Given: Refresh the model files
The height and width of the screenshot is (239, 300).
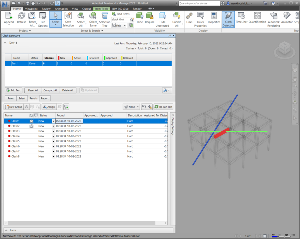Looking at the screenshot, I should pos(21,18).
